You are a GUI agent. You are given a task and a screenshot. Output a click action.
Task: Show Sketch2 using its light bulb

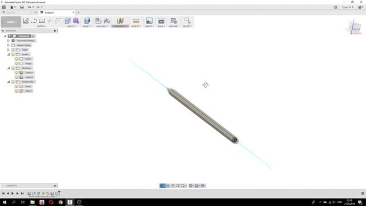click(x=17, y=77)
